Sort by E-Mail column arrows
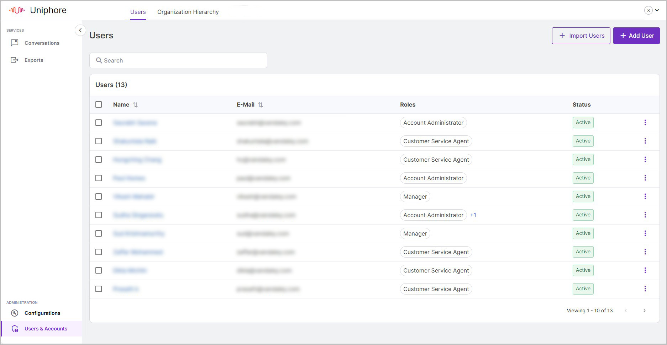667x345 pixels. click(x=261, y=105)
